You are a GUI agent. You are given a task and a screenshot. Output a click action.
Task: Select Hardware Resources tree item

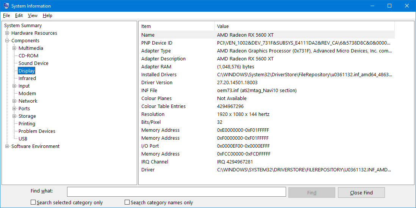click(x=34, y=33)
